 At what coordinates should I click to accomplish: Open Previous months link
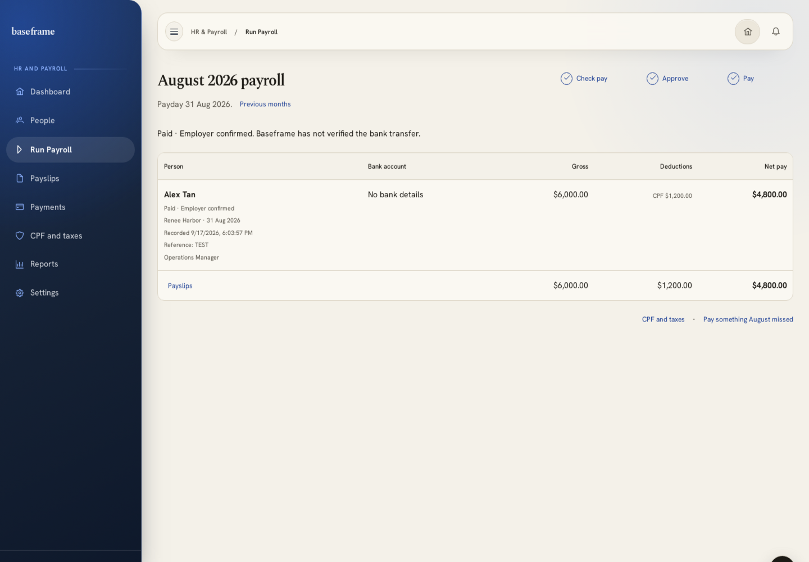coord(265,104)
